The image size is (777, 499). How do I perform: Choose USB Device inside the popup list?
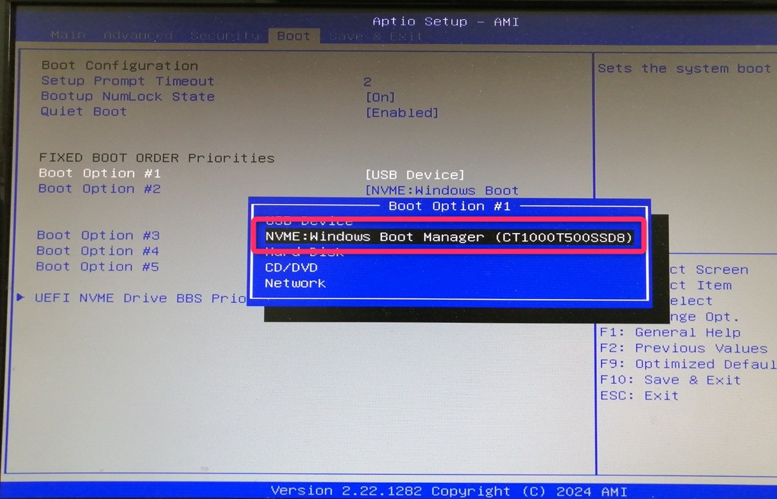point(309,221)
